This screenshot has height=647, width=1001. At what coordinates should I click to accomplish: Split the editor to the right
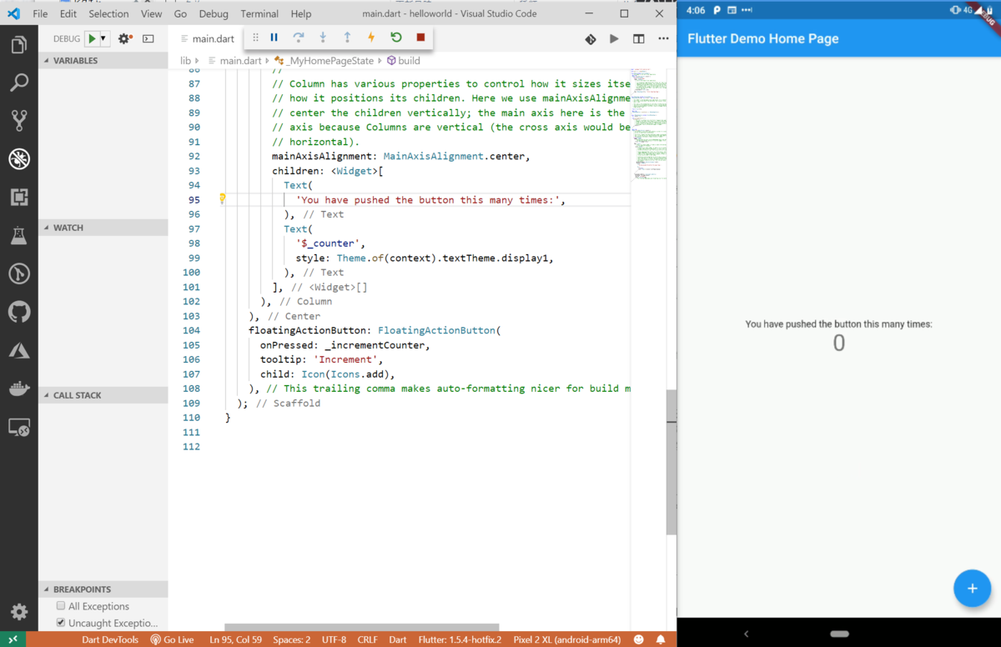638,38
